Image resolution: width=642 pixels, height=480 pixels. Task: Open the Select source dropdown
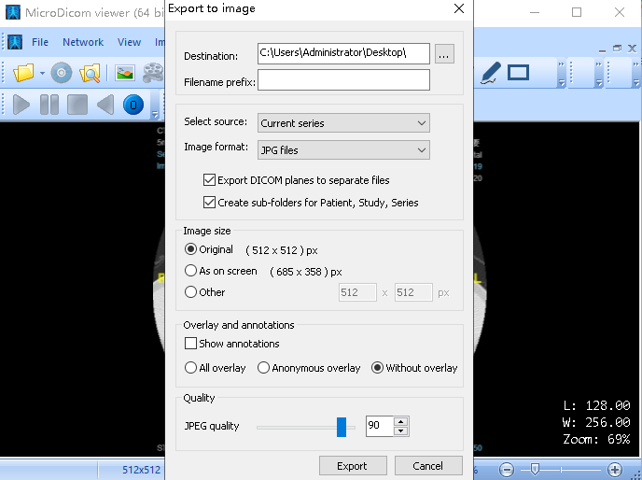point(343,123)
